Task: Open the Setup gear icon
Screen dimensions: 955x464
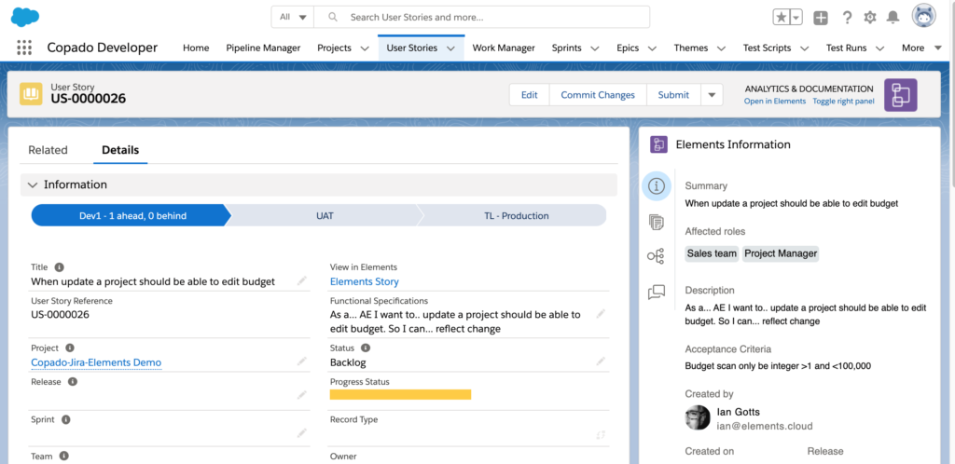Action: 870,18
